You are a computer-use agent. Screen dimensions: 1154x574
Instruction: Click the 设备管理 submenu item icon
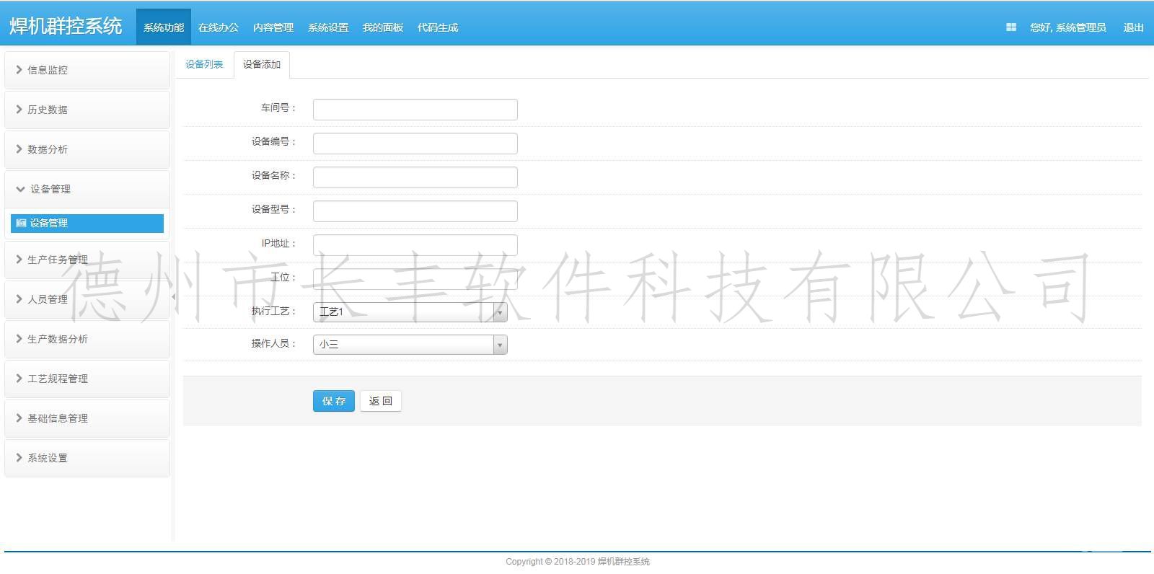[21, 224]
